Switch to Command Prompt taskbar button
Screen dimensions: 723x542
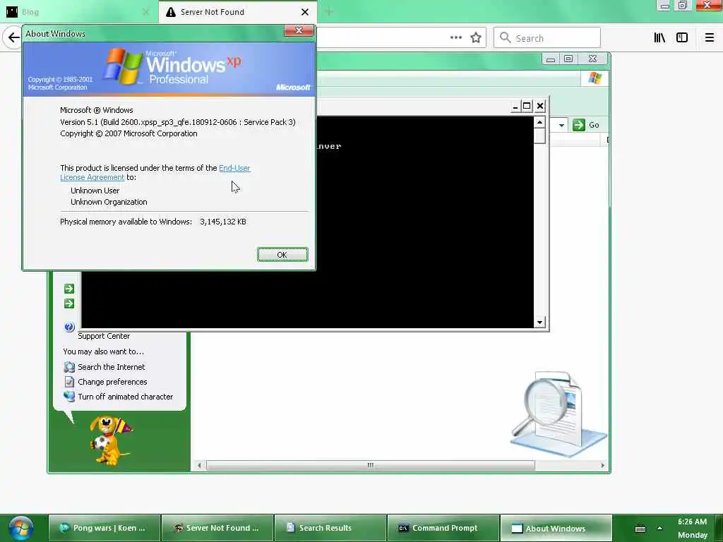(443, 528)
